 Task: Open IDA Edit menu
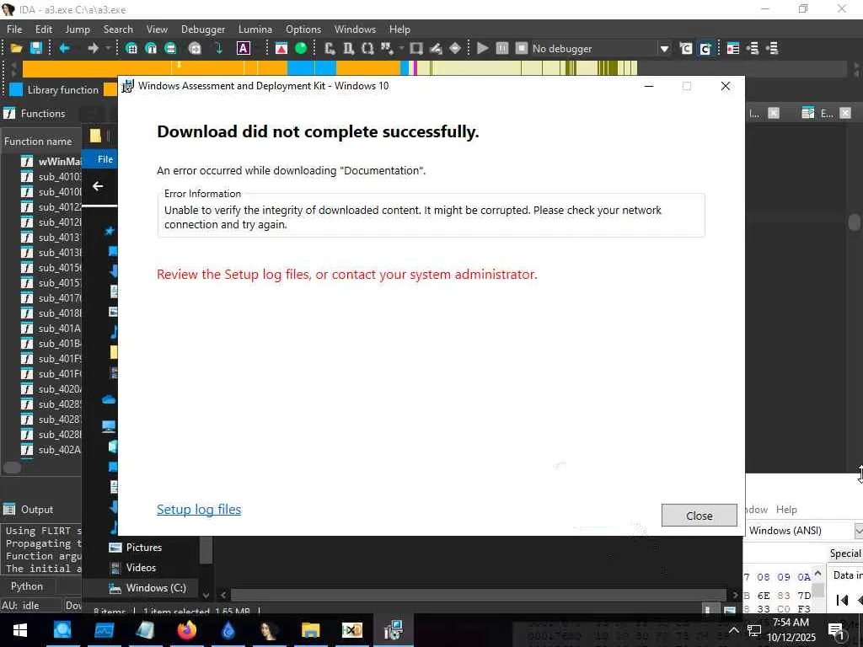point(44,29)
